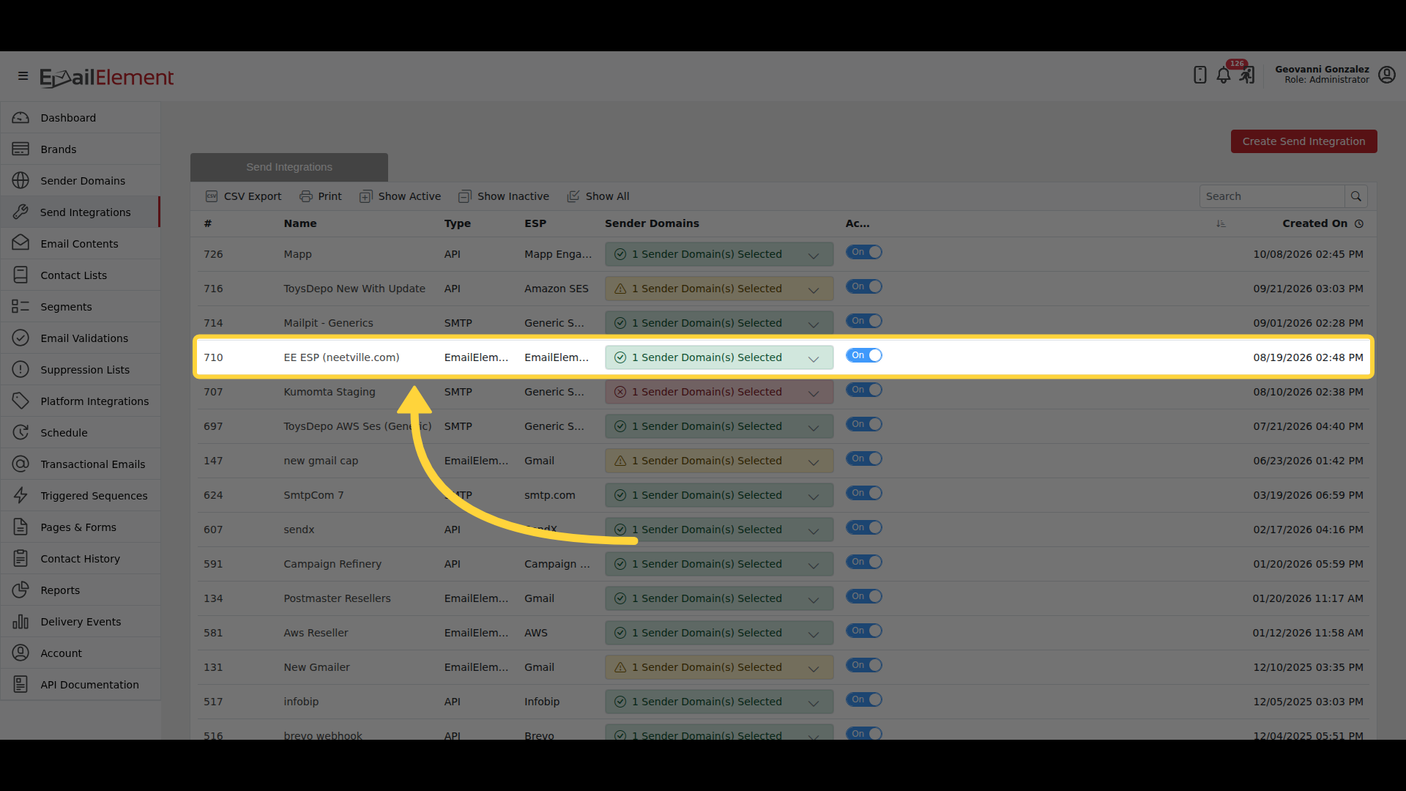
Task: Open Triggered Sequences lightning icon
Action: point(21,495)
